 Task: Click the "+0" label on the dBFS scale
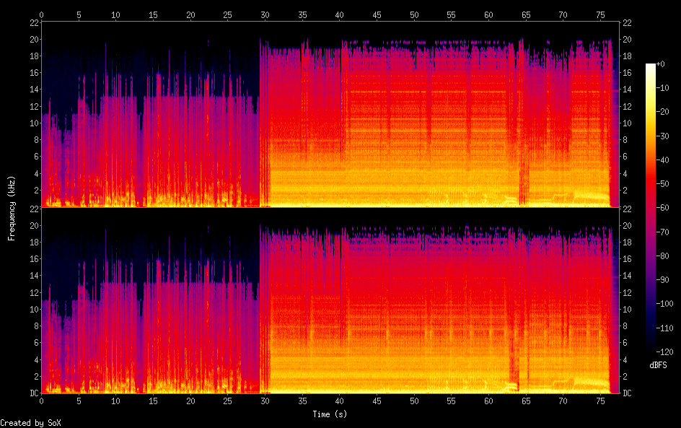[660, 64]
